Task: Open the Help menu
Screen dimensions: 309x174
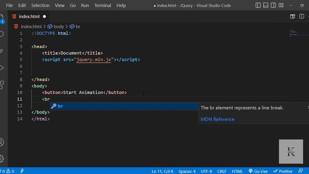Action: pos(121,5)
